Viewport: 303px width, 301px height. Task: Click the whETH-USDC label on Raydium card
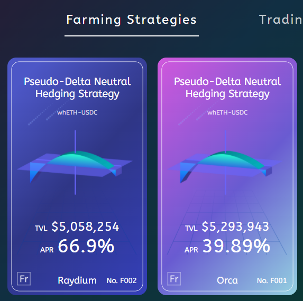click(77, 112)
